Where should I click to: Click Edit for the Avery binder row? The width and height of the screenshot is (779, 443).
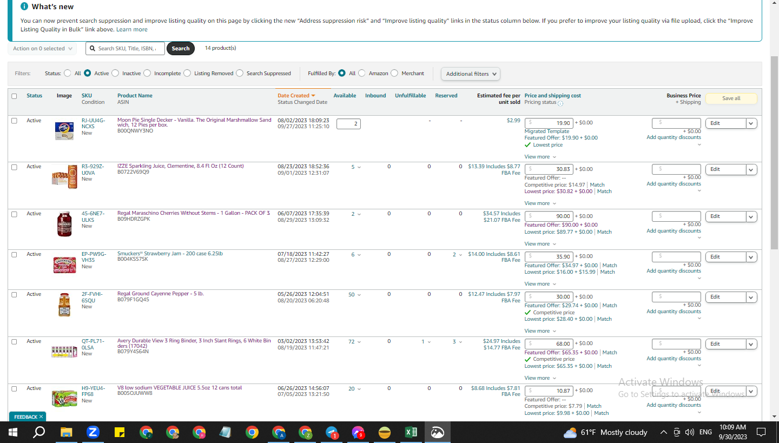coord(725,344)
